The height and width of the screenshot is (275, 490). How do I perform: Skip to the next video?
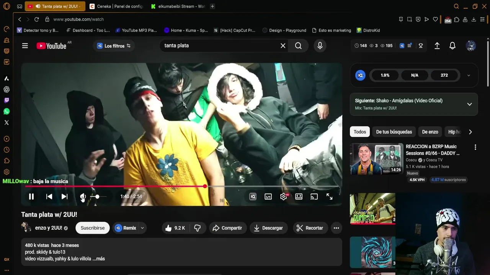pos(64,197)
